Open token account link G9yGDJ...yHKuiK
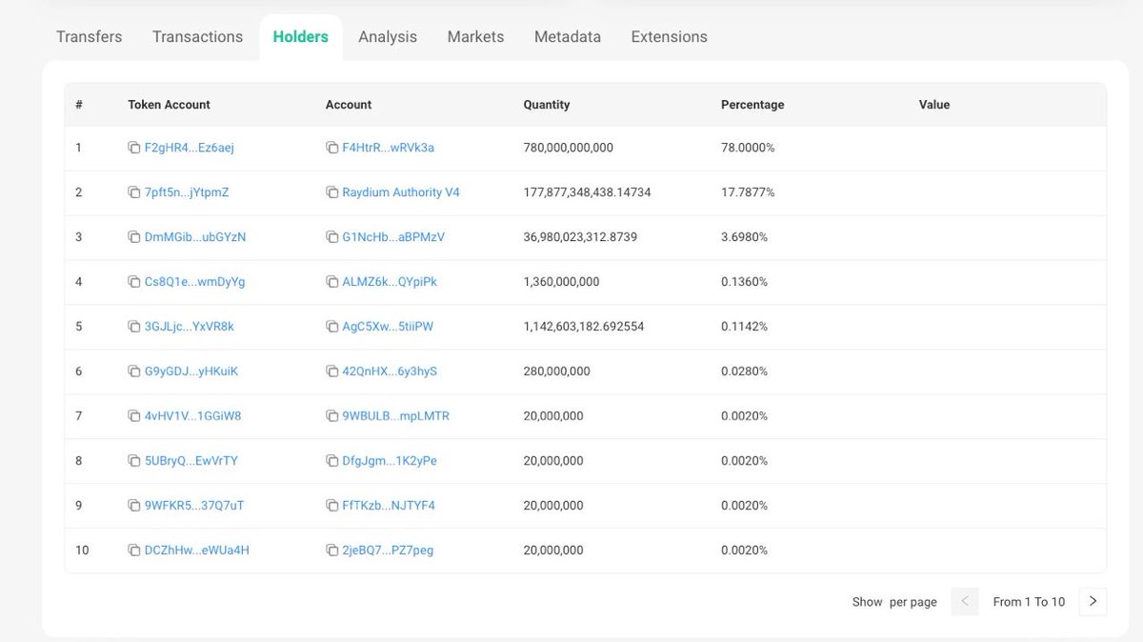1143x642 pixels. coord(191,371)
